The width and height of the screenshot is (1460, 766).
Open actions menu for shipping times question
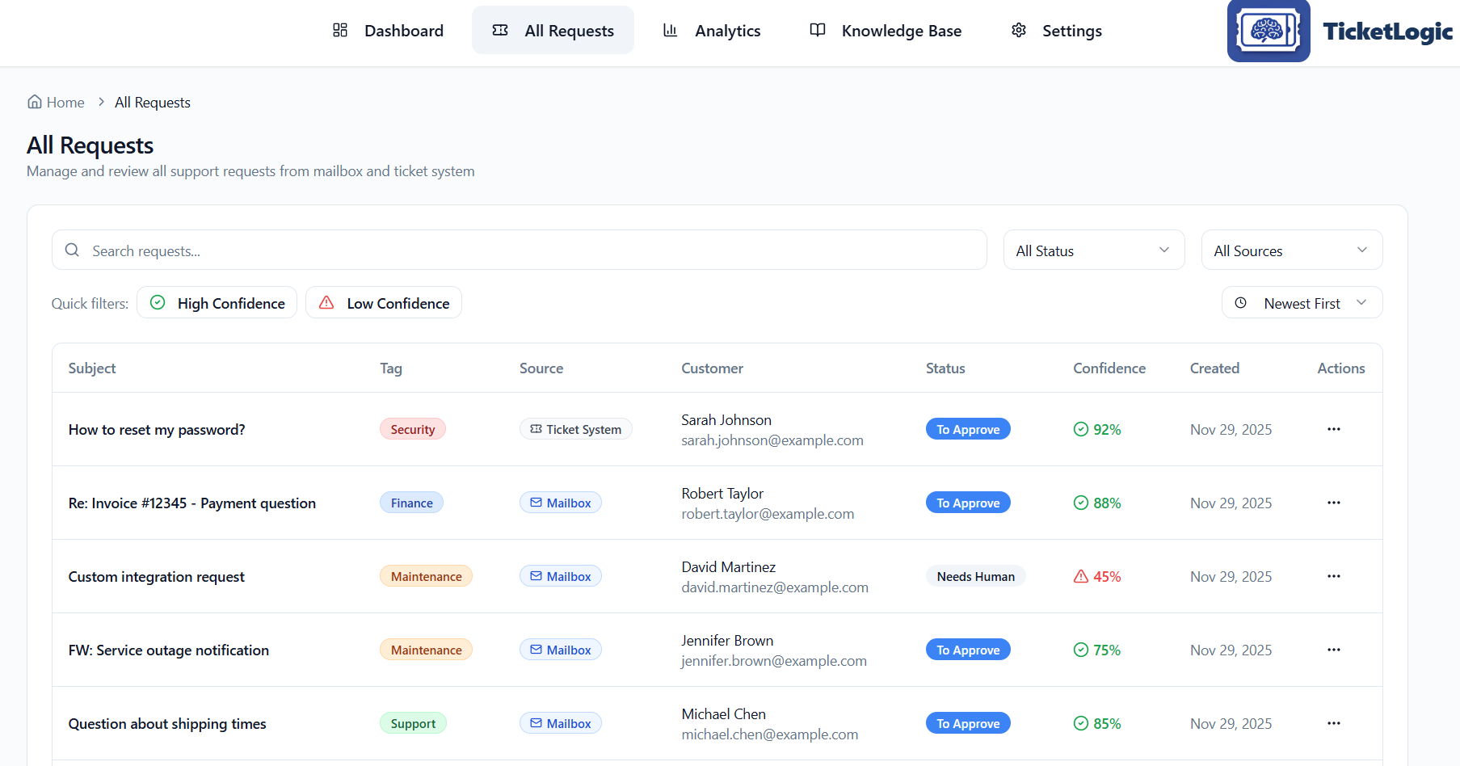tap(1333, 723)
